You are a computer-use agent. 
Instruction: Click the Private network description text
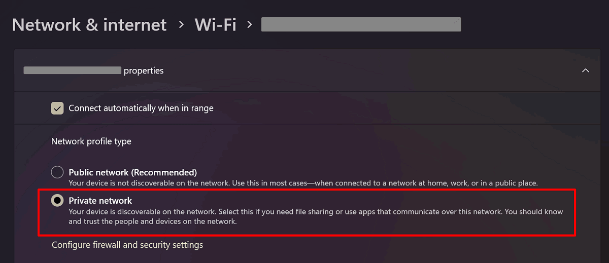coord(316,216)
